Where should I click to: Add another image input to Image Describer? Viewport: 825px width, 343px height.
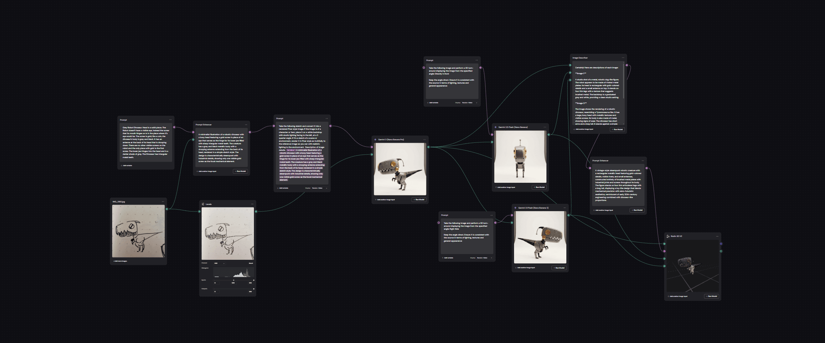tap(583, 129)
